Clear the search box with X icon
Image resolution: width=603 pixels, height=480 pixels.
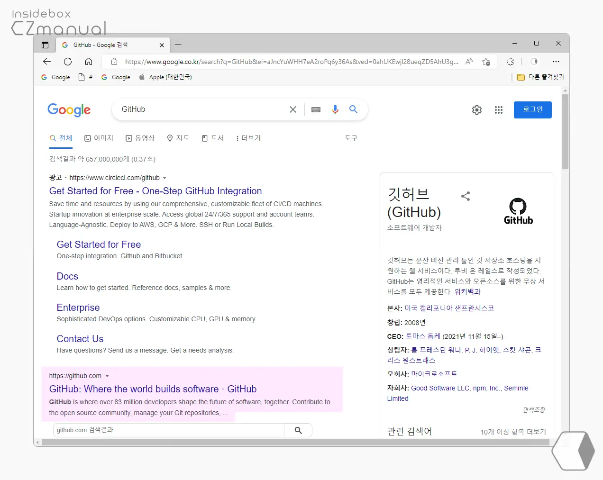[293, 109]
